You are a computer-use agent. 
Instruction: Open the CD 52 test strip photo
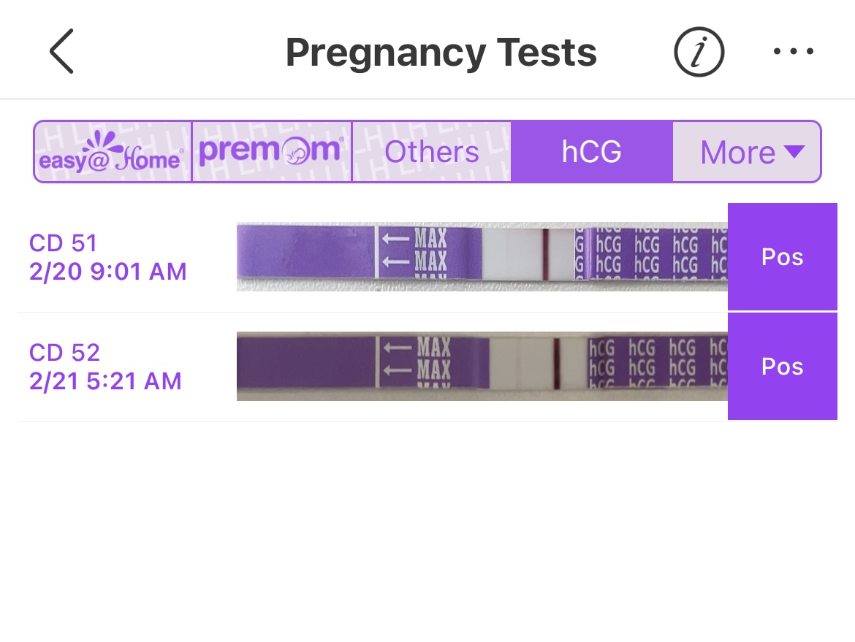coord(482,367)
